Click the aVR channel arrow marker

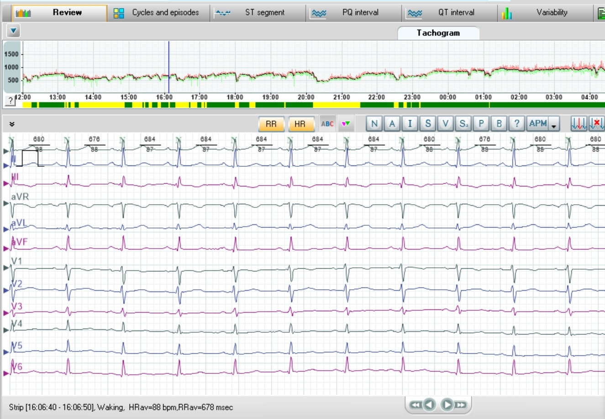(6, 203)
